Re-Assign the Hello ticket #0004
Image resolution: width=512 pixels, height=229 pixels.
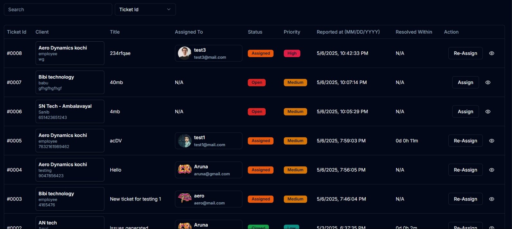point(465,170)
